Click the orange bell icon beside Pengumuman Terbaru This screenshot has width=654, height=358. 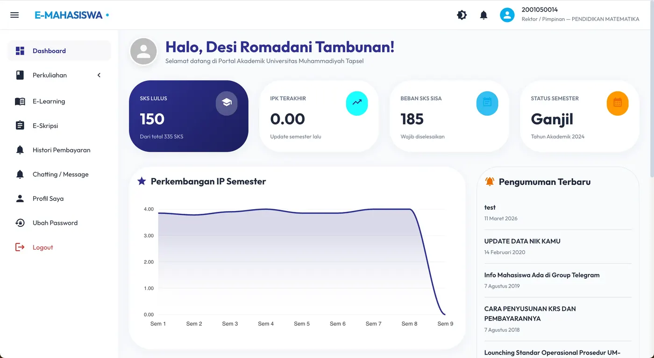[x=490, y=182]
